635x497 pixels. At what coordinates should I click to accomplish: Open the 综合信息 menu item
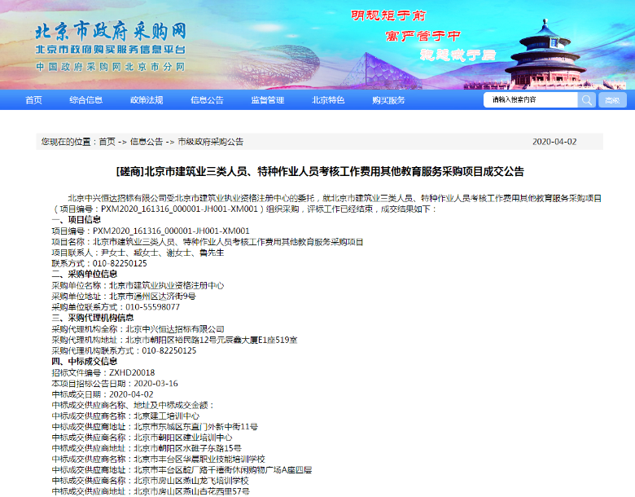click(85, 100)
